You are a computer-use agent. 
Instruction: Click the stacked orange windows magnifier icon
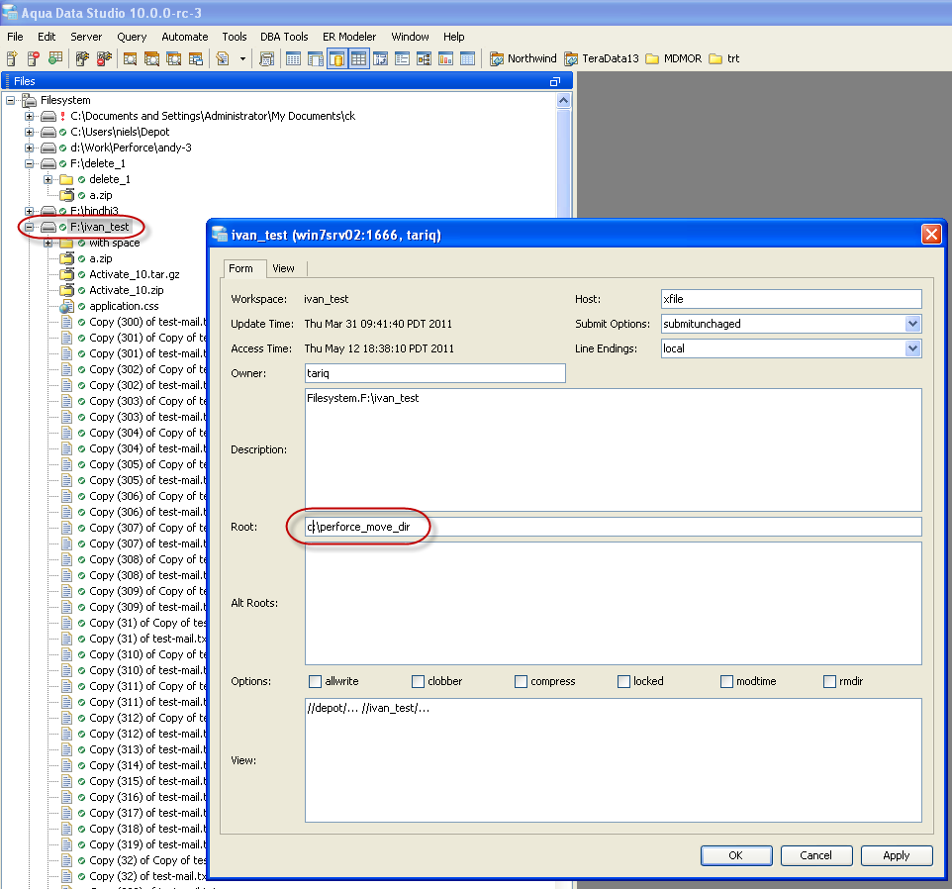(151, 58)
